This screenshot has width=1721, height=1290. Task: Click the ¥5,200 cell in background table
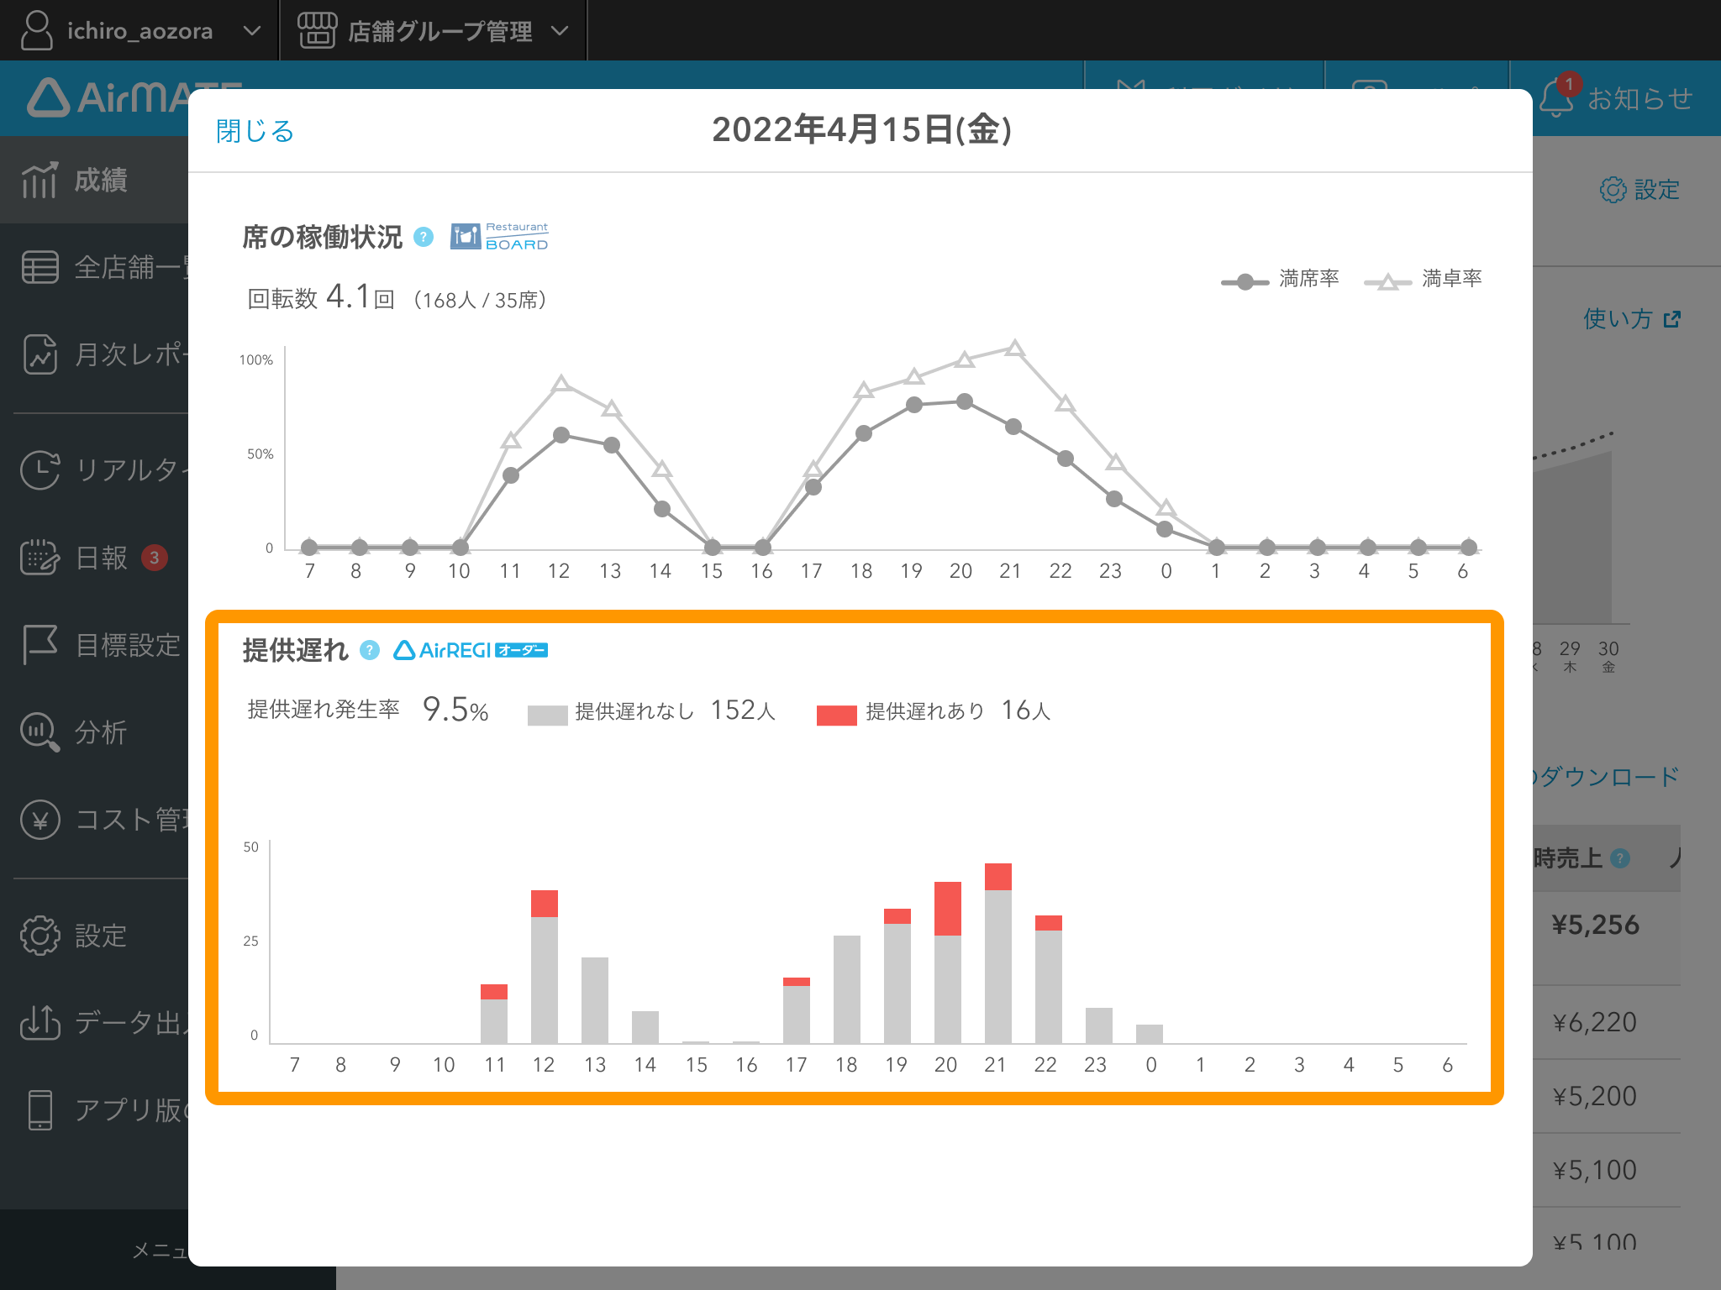pos(1595,1096)
